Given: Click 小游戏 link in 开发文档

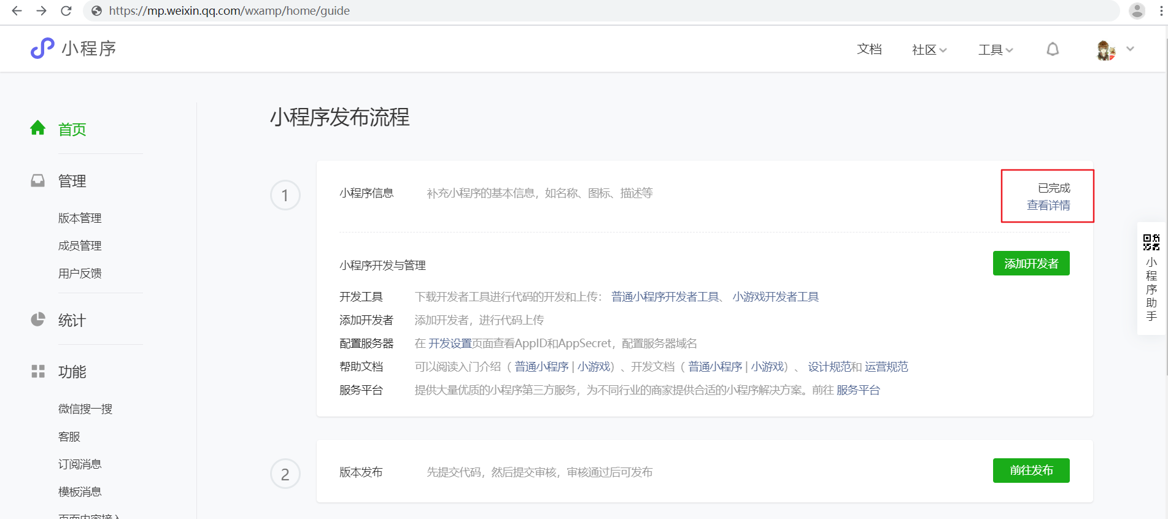Looking at the screenshot, I should 767,367.
